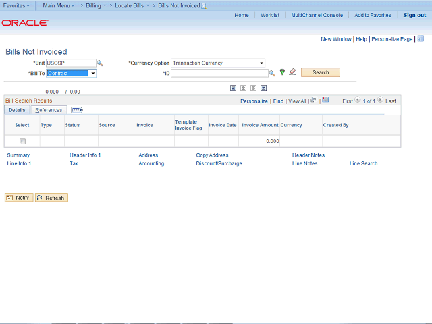Click the download grid icon next to View All
This screenshot has width=432, height=324.
coord(325,100)
